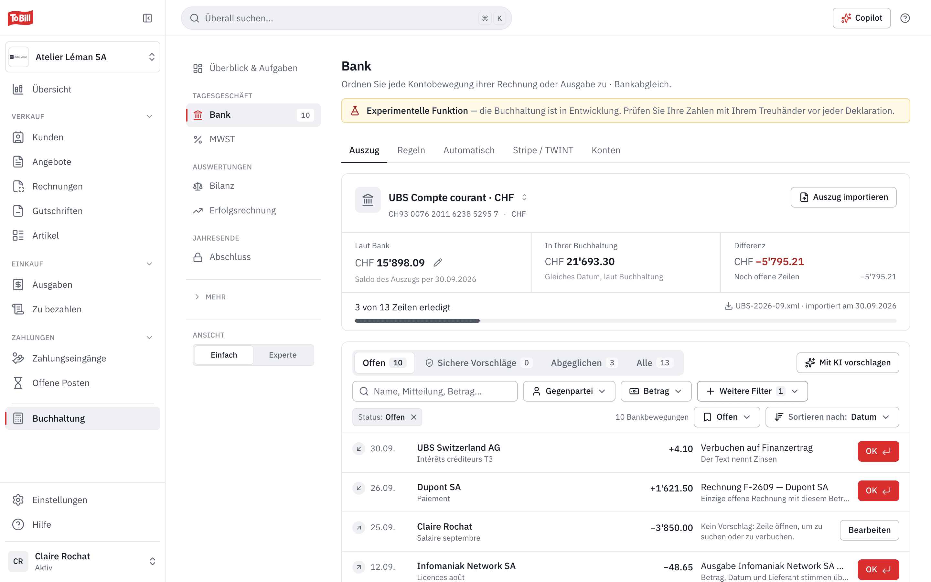
Task: Open Übersicht in the left sidebar
Action: (x=83, y=89)
